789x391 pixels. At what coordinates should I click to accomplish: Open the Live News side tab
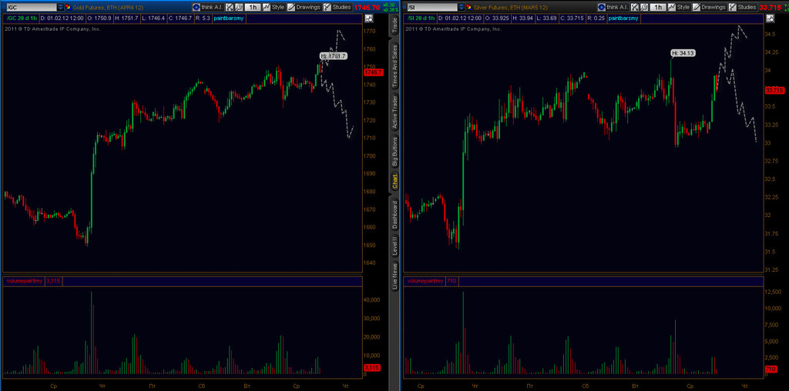coord(395,276)
